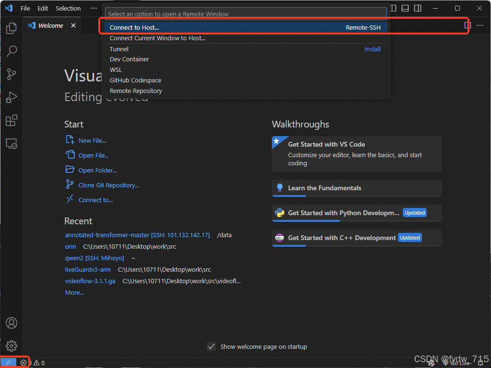The height and width of the screenshot is (368, 491).
Task: Open Remote Explorer view icon
Action: click(x=12, y=144)
